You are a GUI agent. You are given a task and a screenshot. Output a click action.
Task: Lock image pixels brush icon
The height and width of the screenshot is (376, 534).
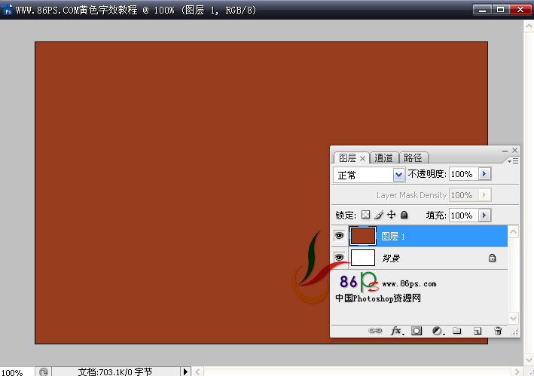point(379,215)
